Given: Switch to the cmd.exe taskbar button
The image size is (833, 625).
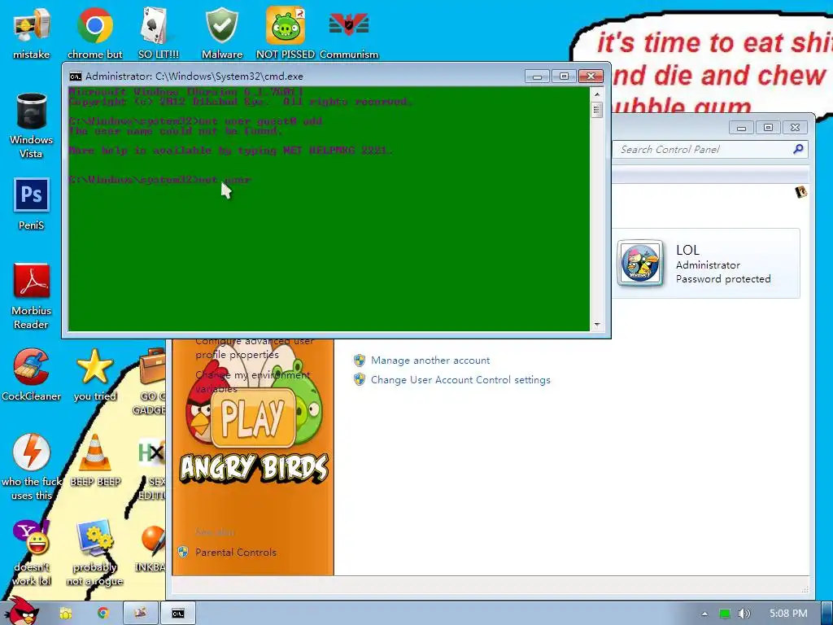Looking at the screenshot, I should tap(178, 614).
